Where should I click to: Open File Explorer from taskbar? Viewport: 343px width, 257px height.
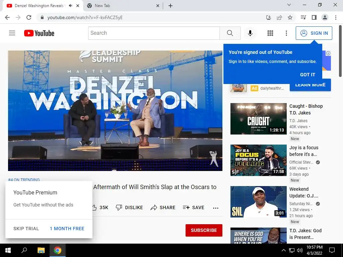tap(41, 250)
